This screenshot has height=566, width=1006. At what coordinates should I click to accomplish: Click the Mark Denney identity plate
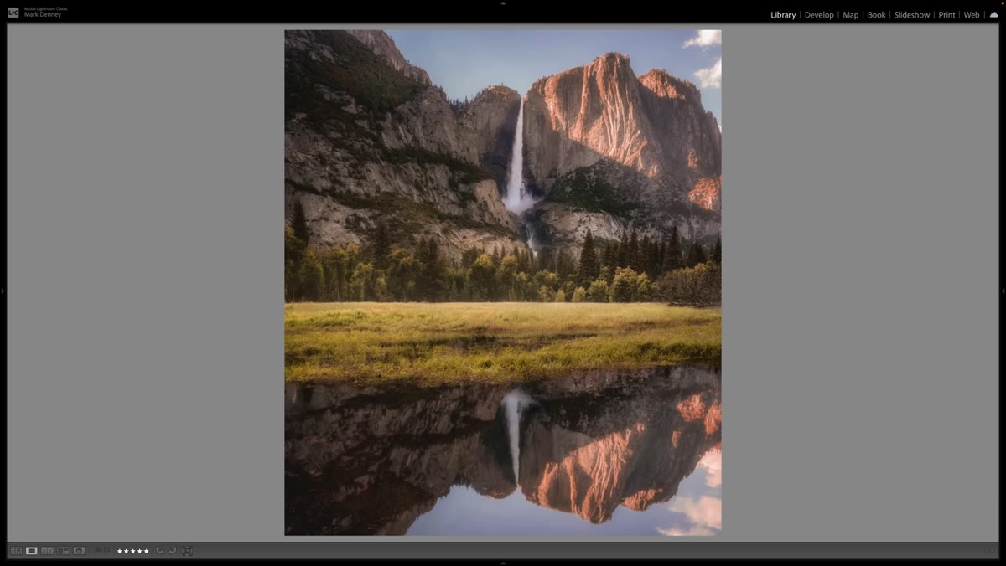(x=43, y=15)
